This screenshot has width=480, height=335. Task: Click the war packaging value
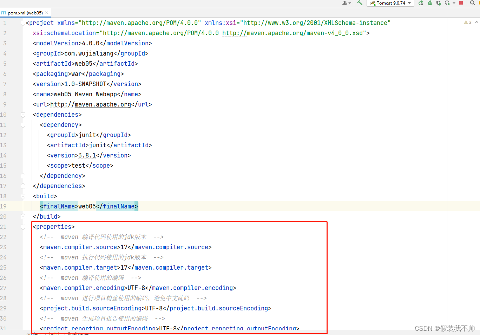(x=77, y=74)
